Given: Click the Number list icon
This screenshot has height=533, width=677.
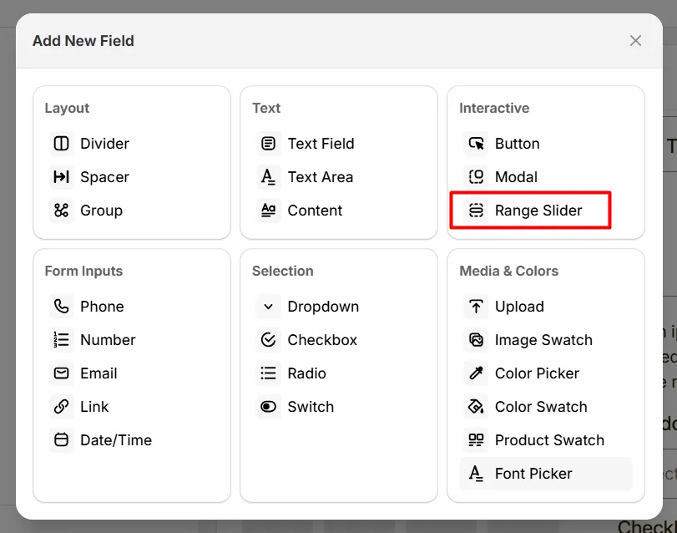Looking at the screenshot, I should [61, 340].
